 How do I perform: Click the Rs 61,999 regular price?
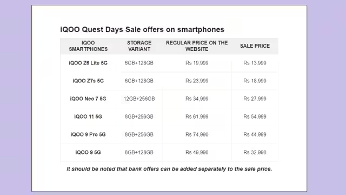pyautogui.click(x=197, y=117)
